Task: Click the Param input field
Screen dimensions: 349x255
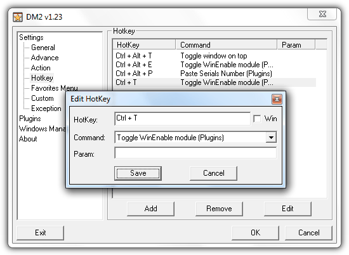Action: (x=195, y=153)
